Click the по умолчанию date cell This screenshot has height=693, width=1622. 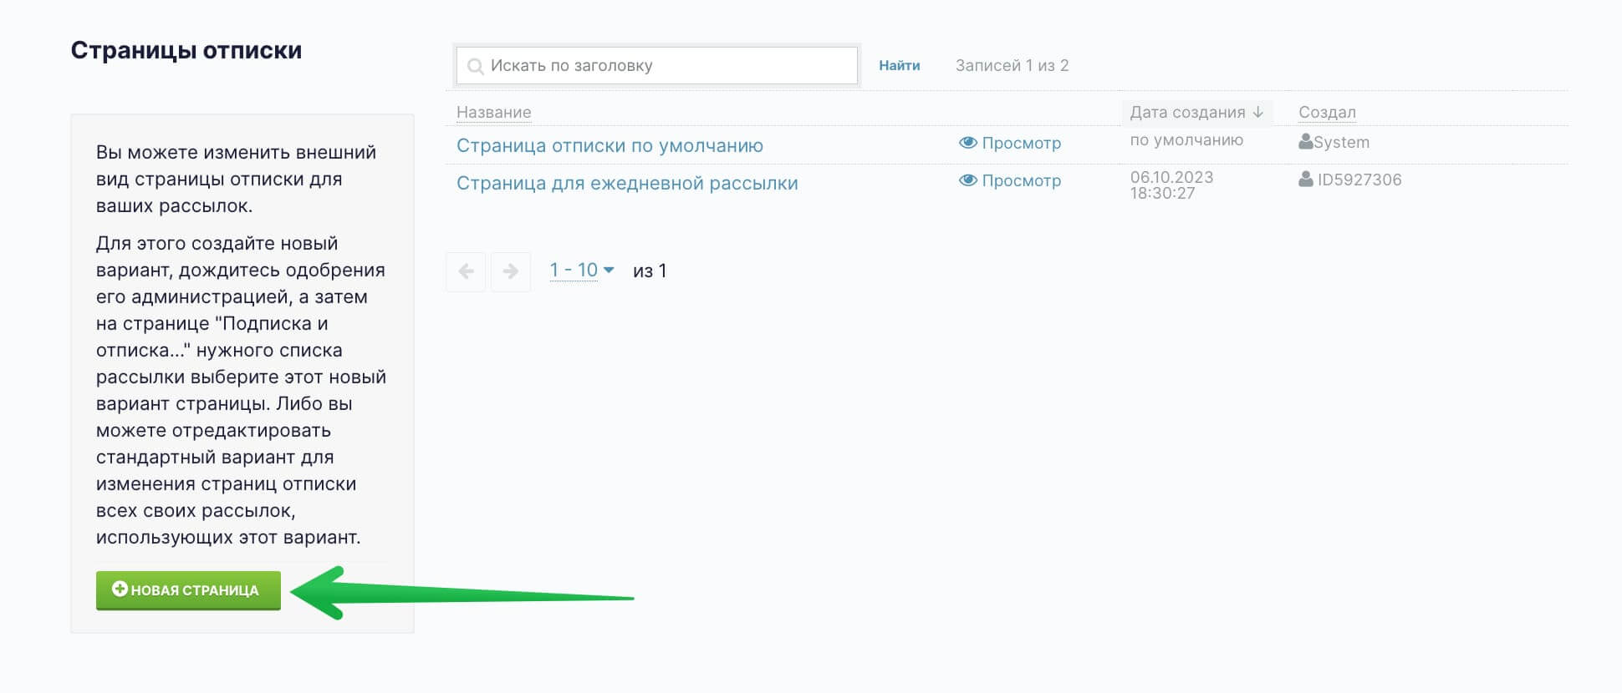(x=1186, y=140)
